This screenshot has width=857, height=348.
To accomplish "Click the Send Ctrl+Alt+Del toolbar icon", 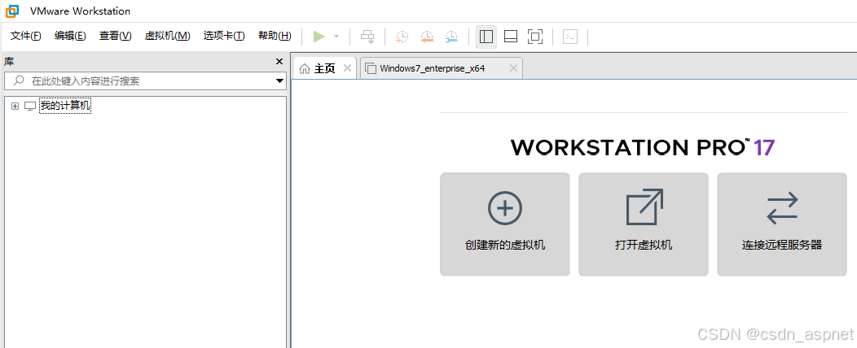I will [367, 37].
